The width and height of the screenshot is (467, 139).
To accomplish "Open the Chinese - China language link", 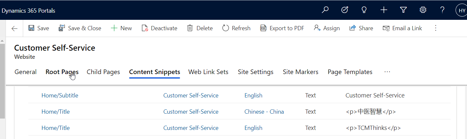I will (x=264, y=112).
